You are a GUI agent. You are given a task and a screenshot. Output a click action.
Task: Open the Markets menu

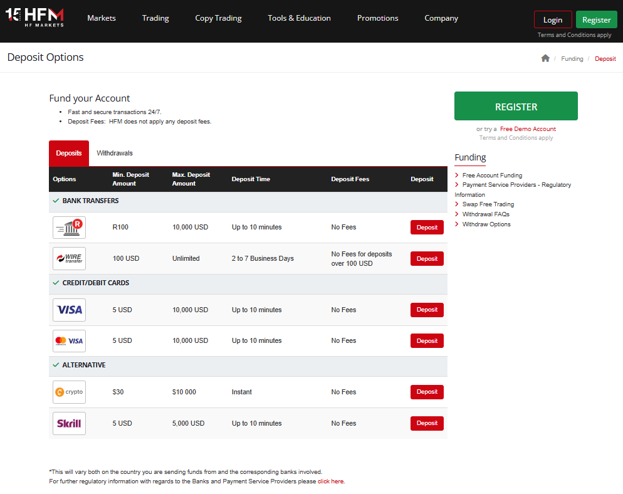click(102, 18)
